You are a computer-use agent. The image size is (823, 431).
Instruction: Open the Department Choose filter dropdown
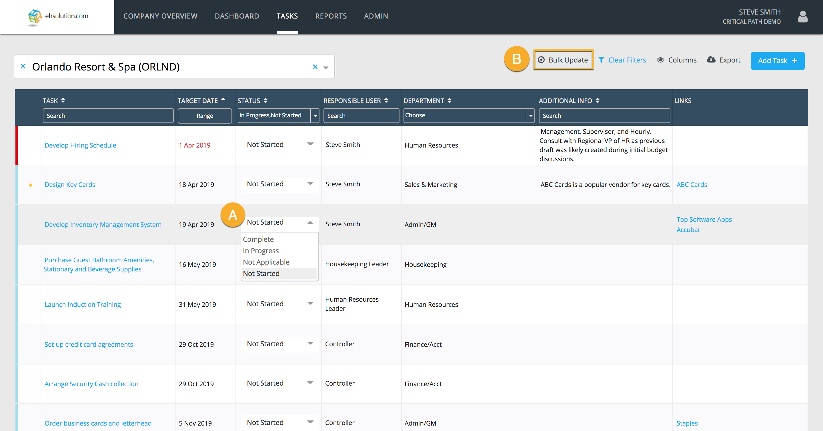[469, 116]
